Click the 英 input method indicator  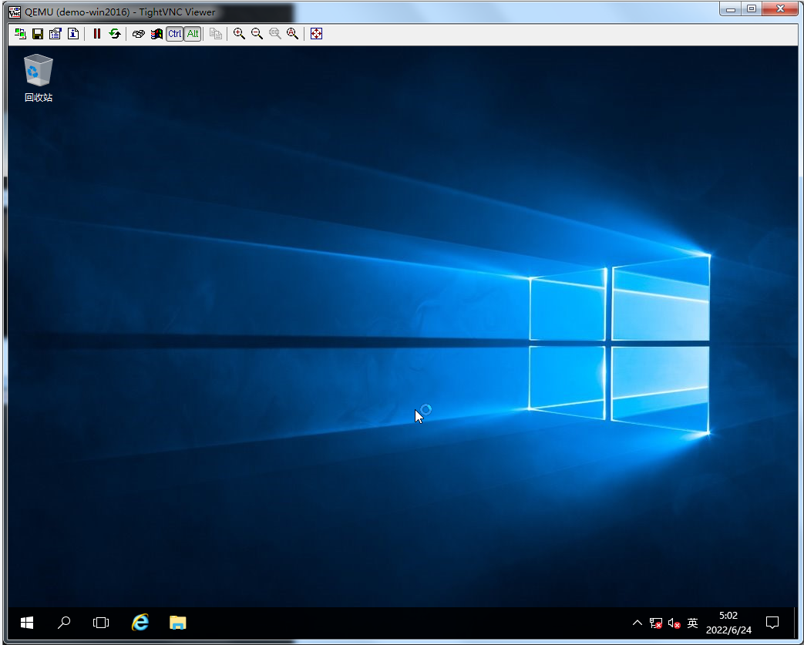pos(693,623)
